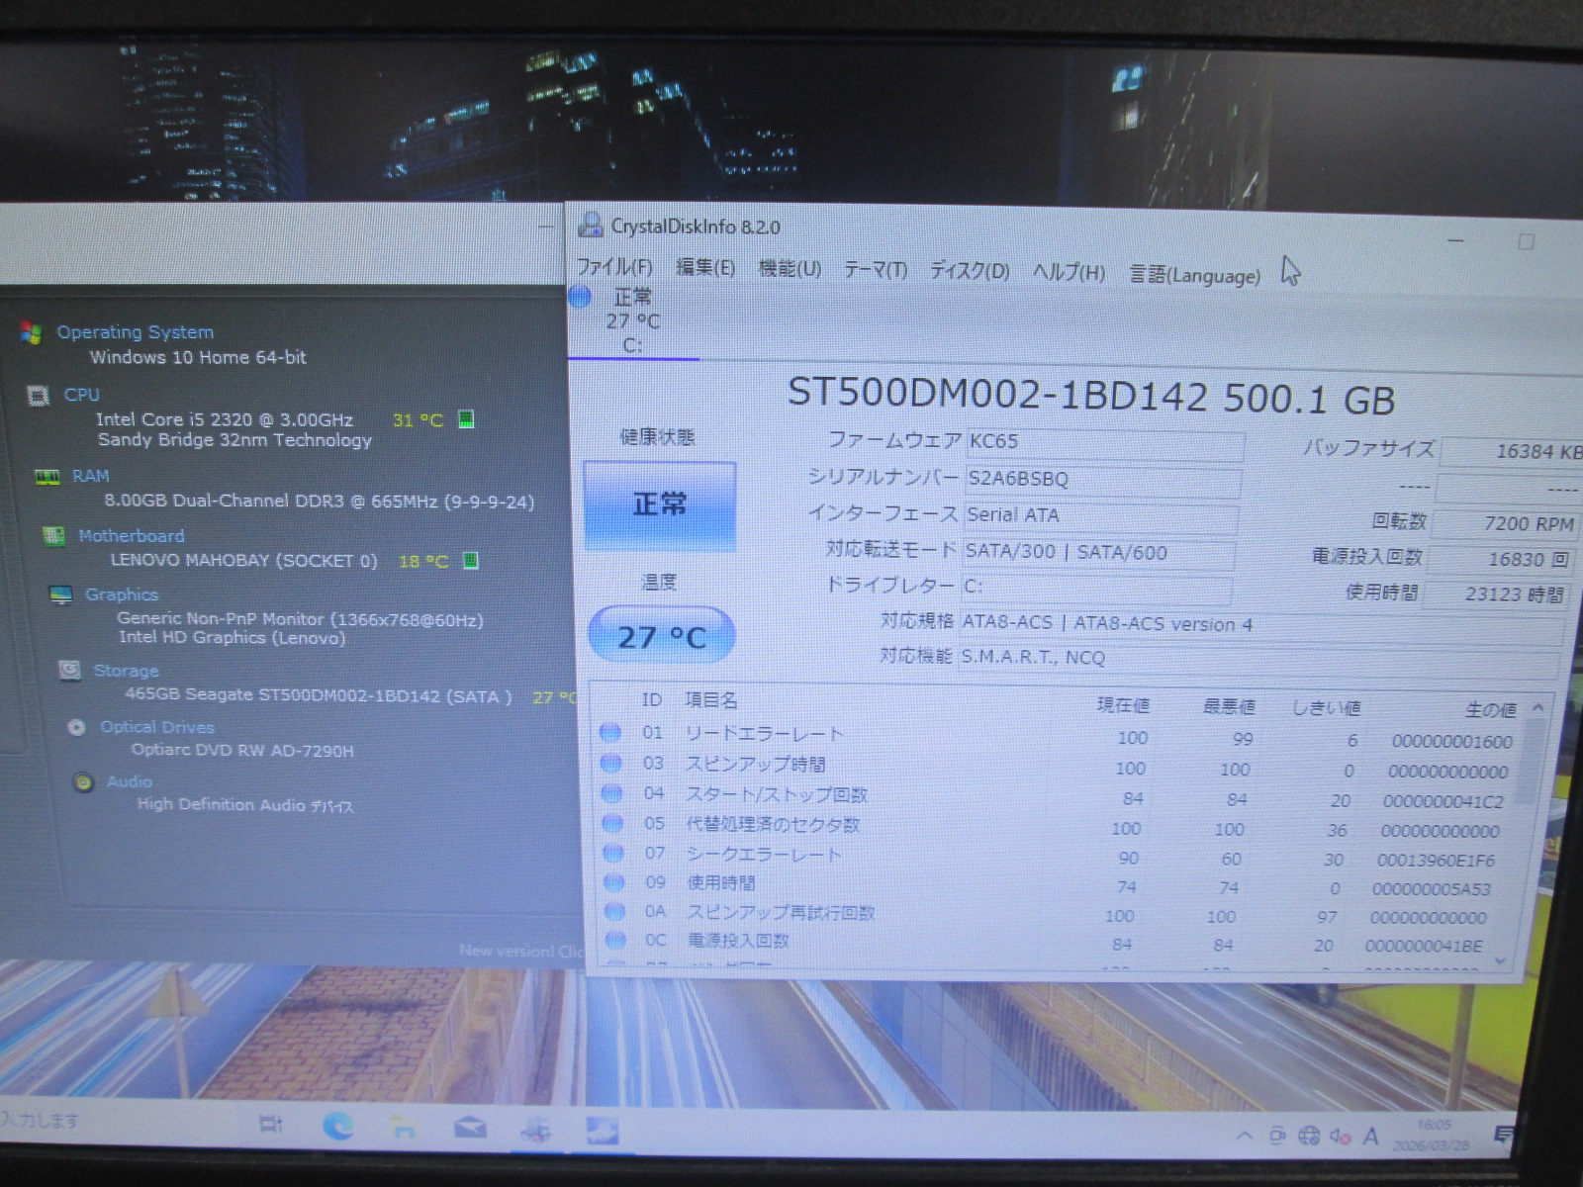Click the Operating System link in Speccy
The height and width of the screenshot is (1187, 1583).
pos(135,332)
